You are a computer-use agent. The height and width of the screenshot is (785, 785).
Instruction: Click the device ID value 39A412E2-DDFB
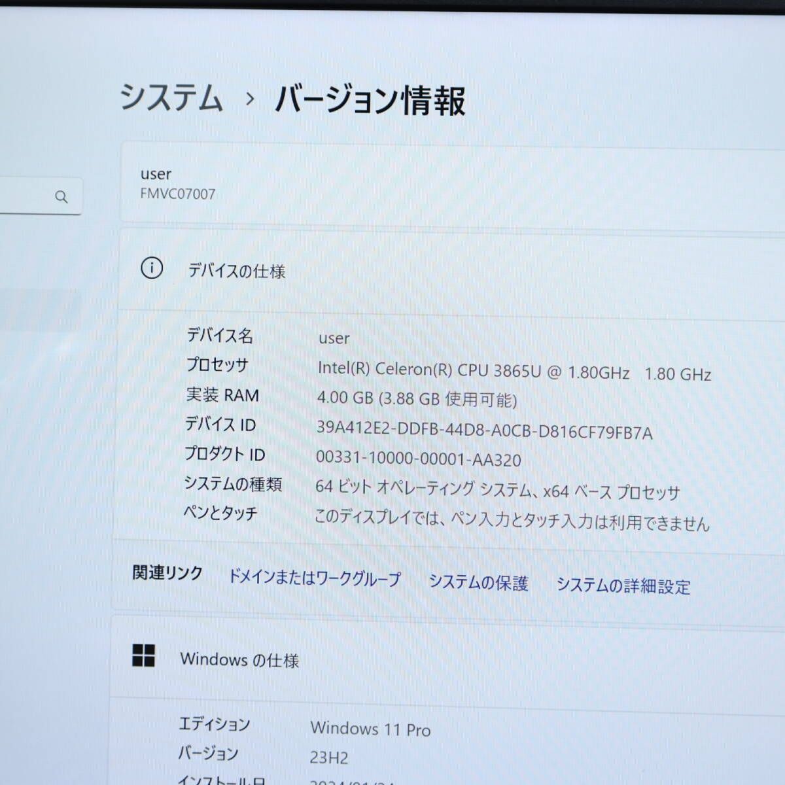484,430
